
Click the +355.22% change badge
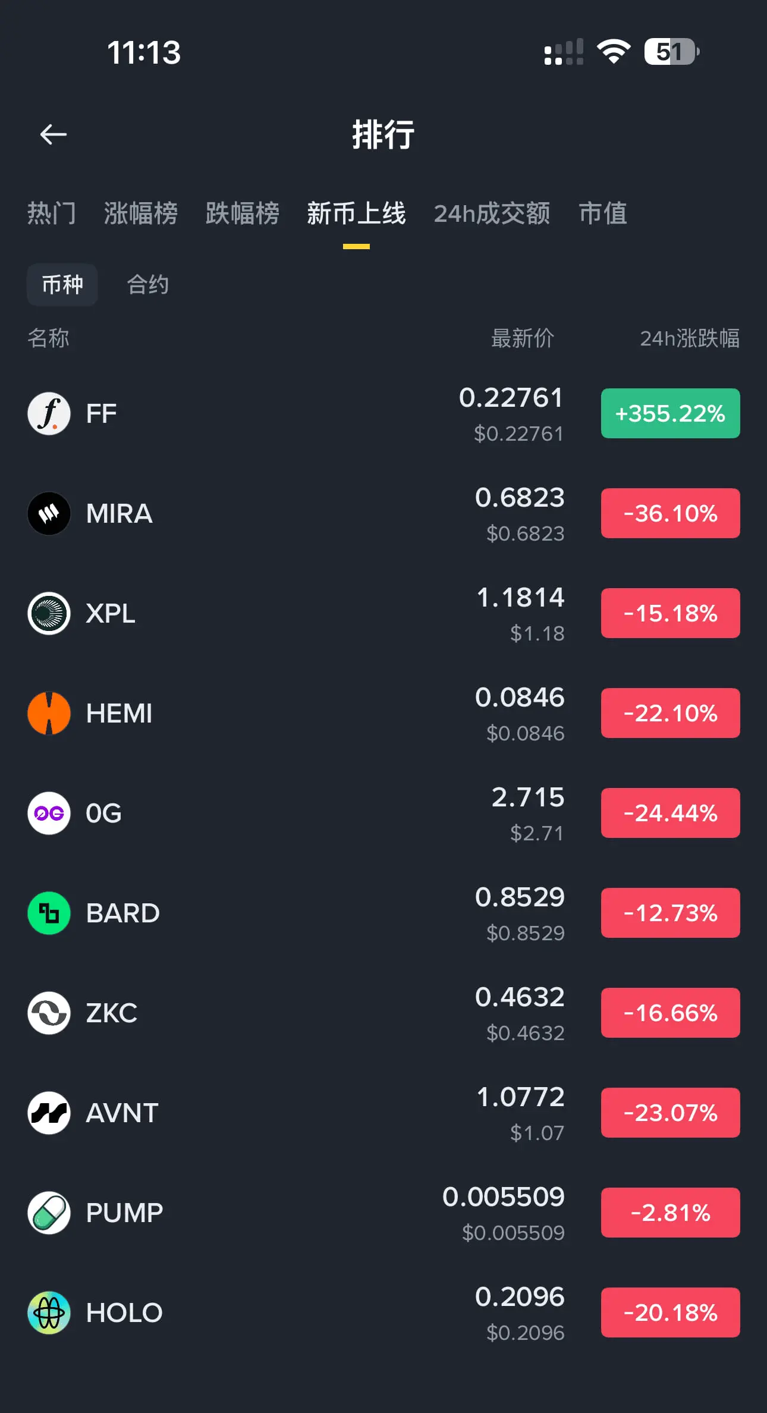pos(671,413)
